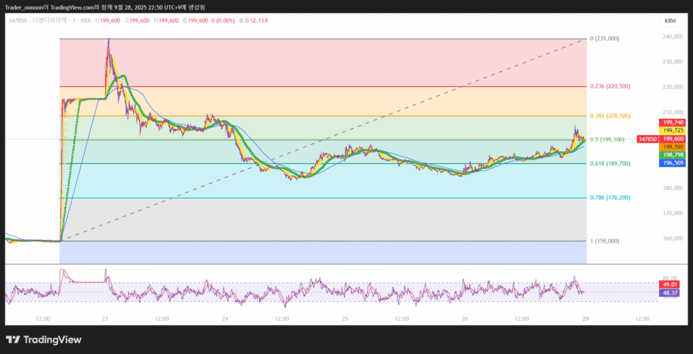Click date 24 on the time axis

(x=225, y=318)
